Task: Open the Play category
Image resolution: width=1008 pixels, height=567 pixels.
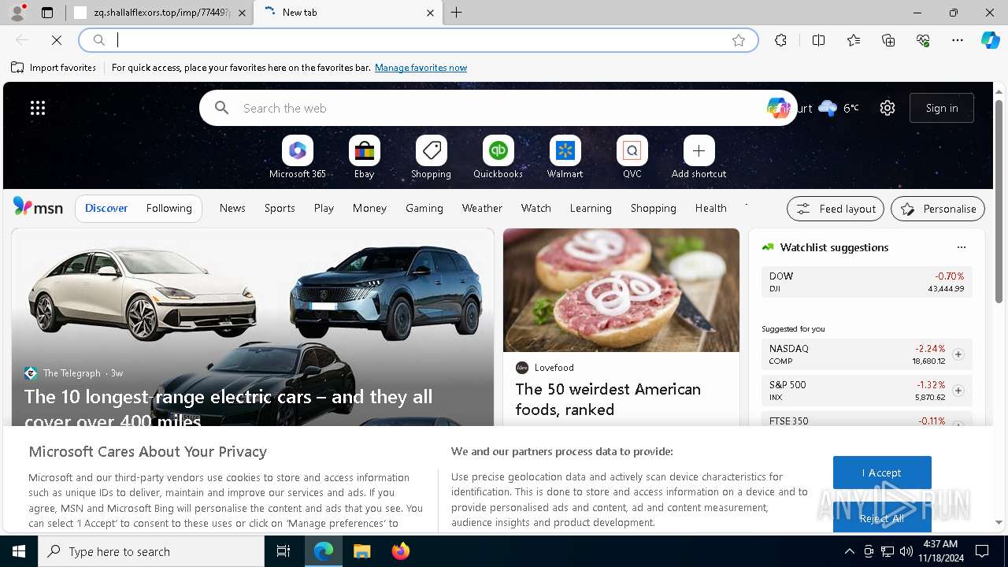Action: [x=324, y=208]
